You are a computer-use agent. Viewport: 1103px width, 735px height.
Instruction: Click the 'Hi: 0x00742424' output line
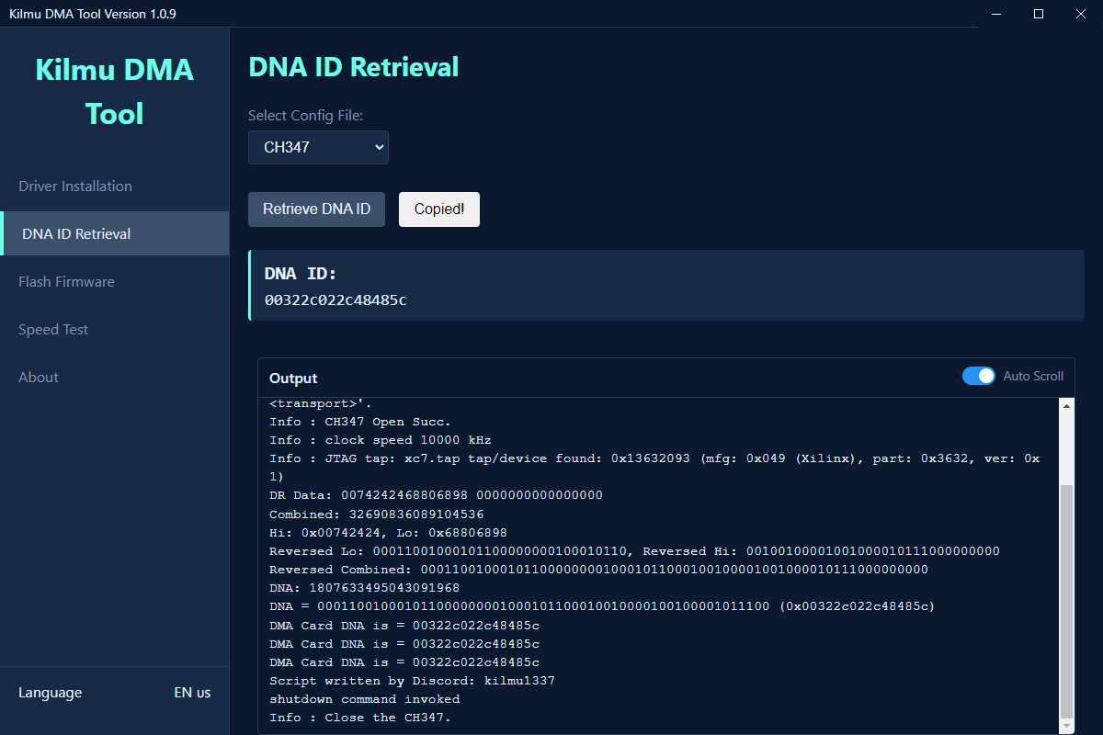(x=388, y=533)
